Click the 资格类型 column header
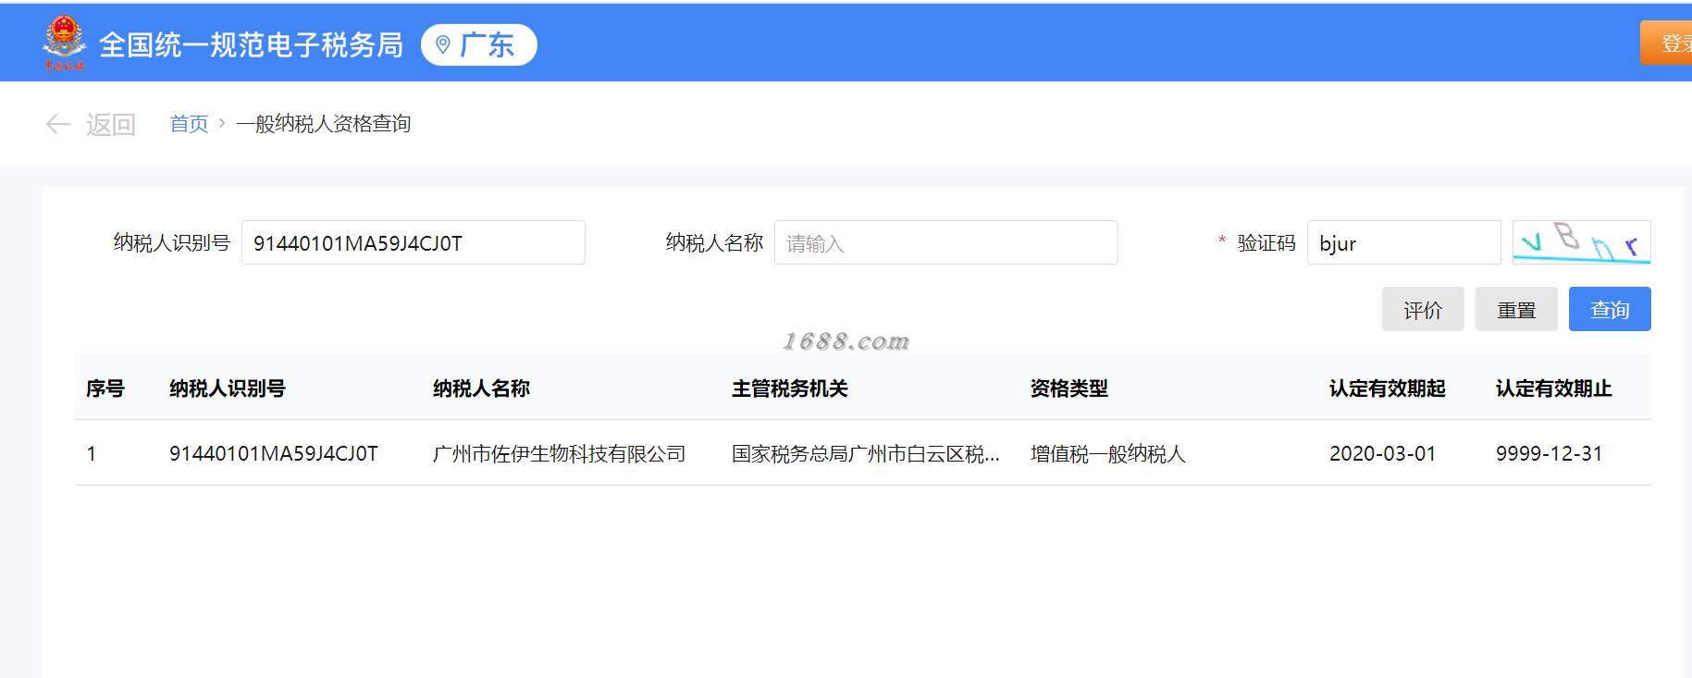1692x678 pixels. 1069,388
